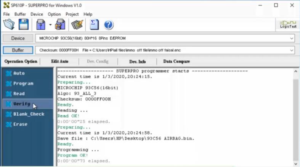Click the Buffer button
300x167 pixels.
pyautogui.click(x=18, y=50)
